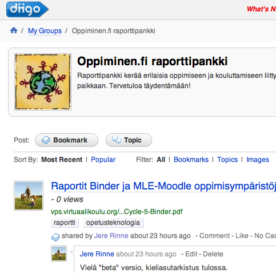Click Oppiminen.fi raporttipankki breadcrumb text
This screenshot has width=276, height=273.
114,31
